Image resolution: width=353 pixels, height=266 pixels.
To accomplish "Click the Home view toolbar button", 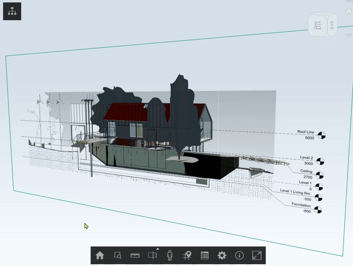I will pos(100,255).
